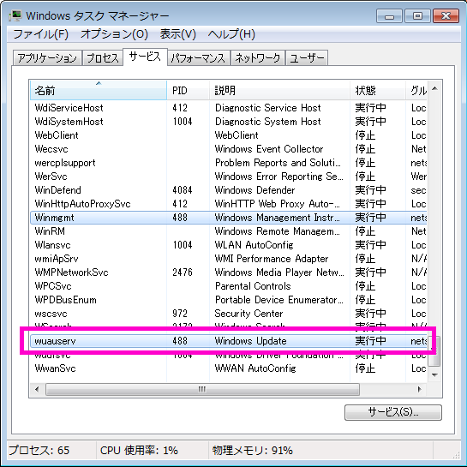Open the ファイル(F) menu

pos(41,34)
